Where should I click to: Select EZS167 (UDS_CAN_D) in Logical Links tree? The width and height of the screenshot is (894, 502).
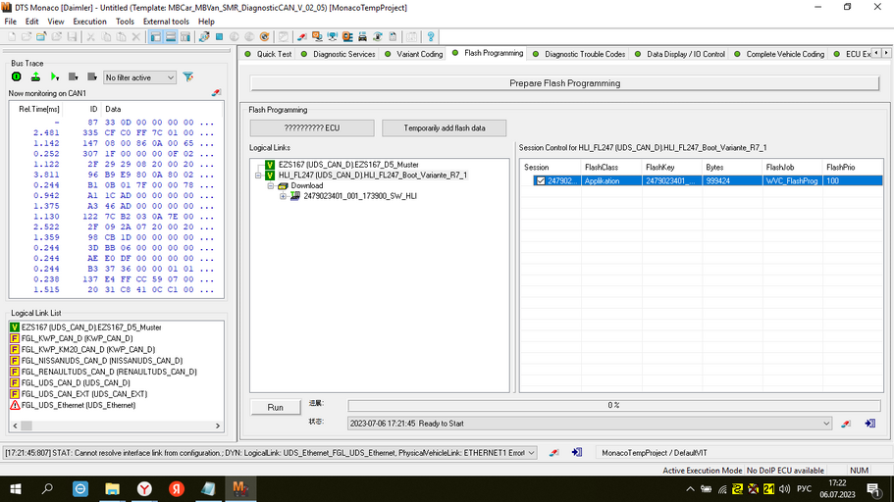[x=348, y=165]
